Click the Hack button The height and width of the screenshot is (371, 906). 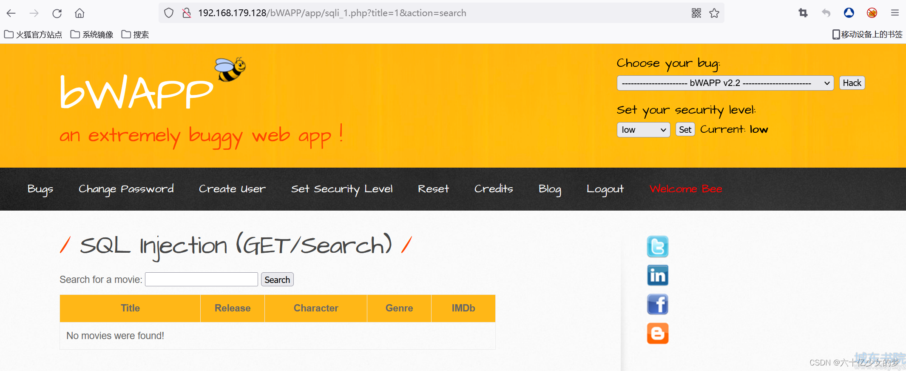click(x=852, y=83)
